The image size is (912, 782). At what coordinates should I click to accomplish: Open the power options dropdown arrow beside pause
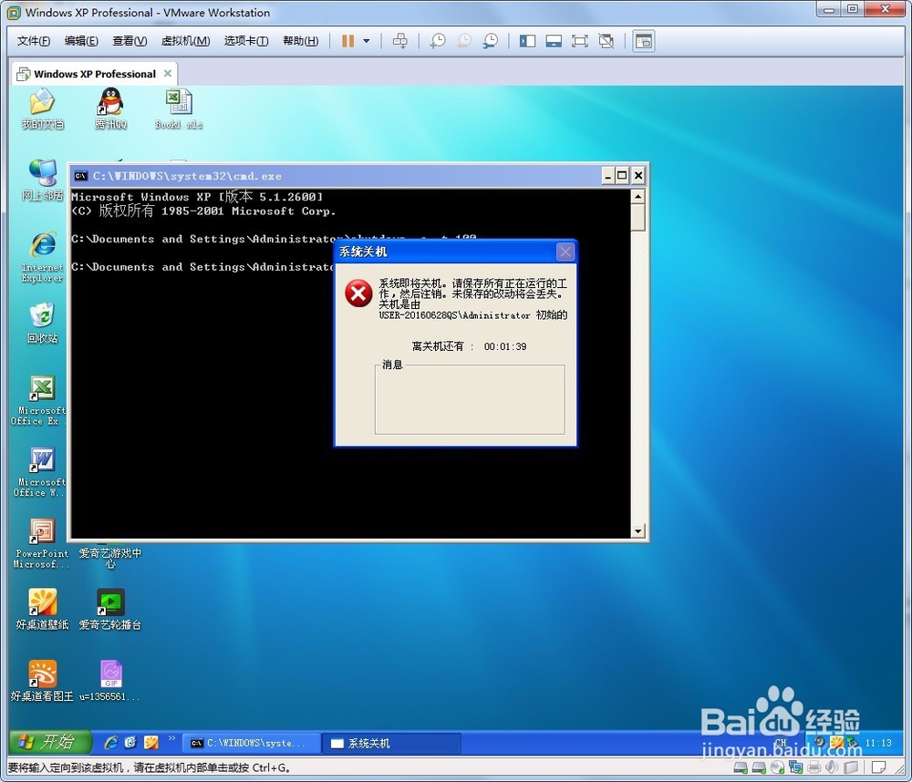(367, 41)
